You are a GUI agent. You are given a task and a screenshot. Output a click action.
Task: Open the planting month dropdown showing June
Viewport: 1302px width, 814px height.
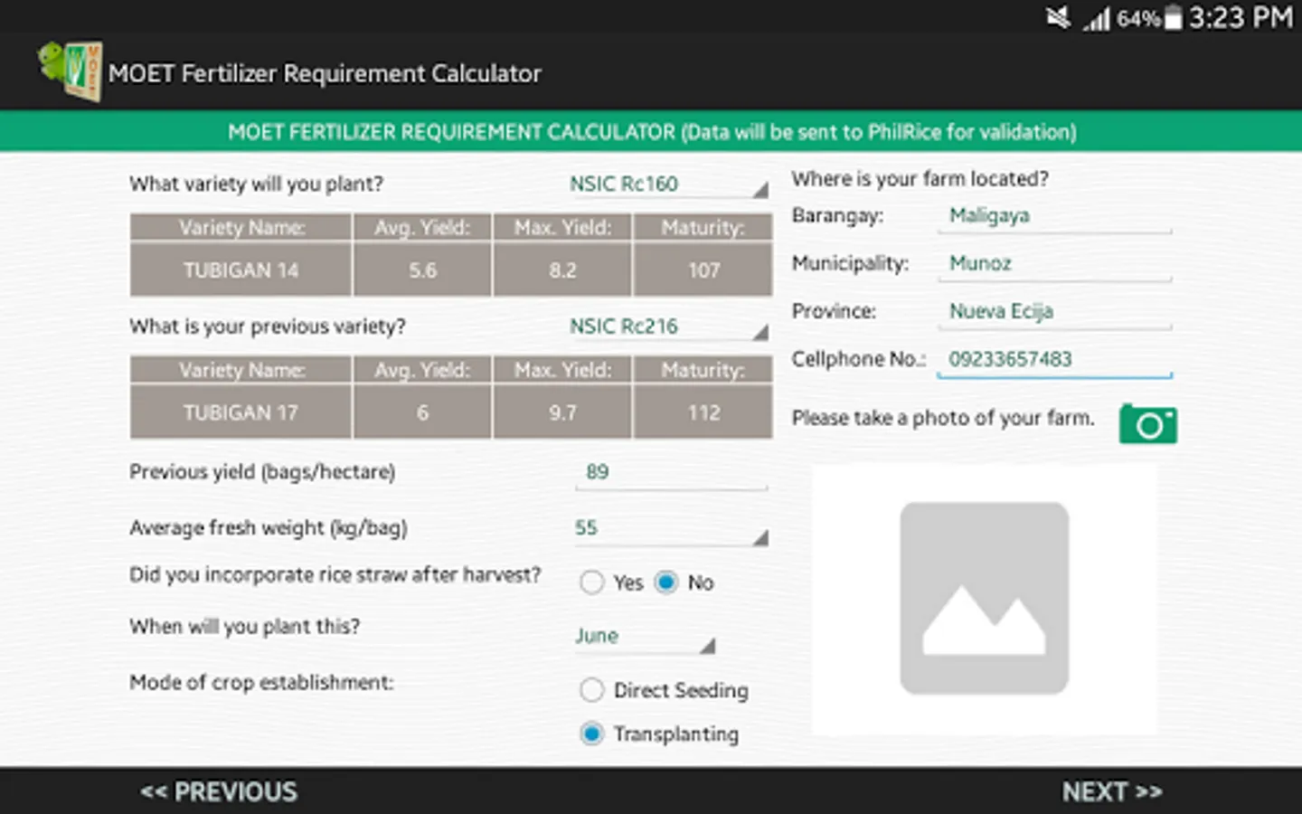(645, 637)
